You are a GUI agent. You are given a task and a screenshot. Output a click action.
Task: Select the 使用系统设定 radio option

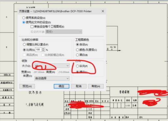coord(24,18)
